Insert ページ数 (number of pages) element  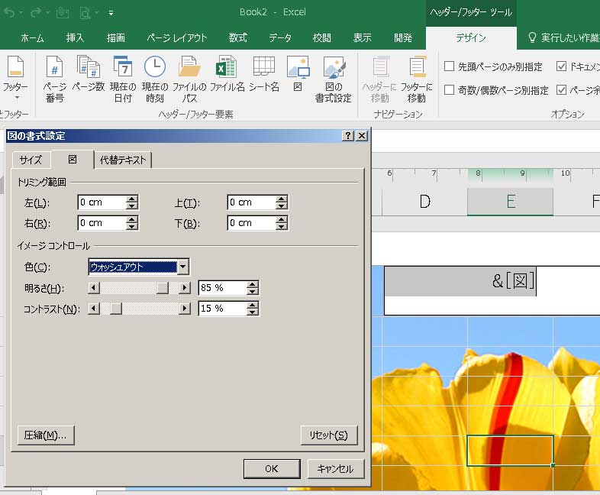coord(88,79)
